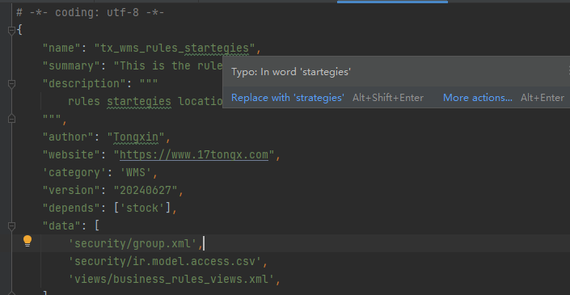Click the coding utf-8 comment line
The height and width of the screenshot is (295, 570).
tap(91, 13)
